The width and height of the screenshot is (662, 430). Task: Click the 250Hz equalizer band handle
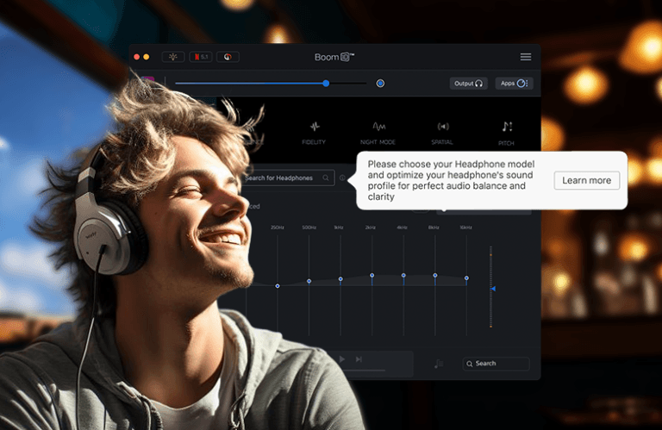pyautogui.click(x=278, y=286)
